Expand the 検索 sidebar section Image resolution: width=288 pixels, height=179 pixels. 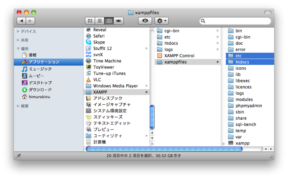[x=18, y=106]
